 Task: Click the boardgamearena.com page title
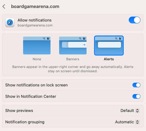point(35,6)
